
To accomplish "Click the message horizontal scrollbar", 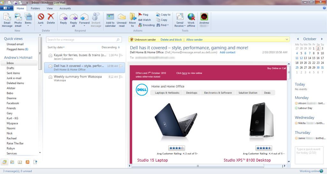I will [x=198, y=166].
